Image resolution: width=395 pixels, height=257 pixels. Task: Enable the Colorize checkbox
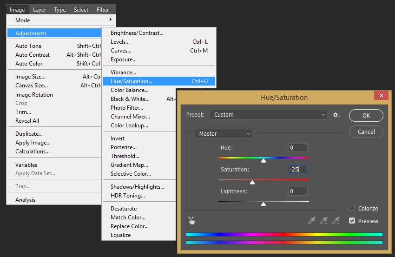pyautogui.click(x=352, y=208)
